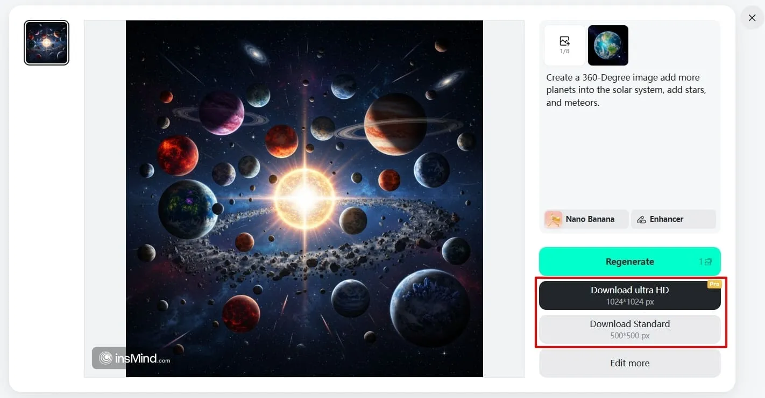Screen dimensions: 765x398
Task: Click the Nano Banana model avatar icon
Action: pyautogui.click(x=554, y=219)
